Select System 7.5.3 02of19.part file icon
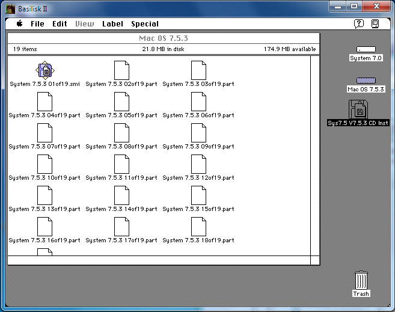 tap(121, 70)
